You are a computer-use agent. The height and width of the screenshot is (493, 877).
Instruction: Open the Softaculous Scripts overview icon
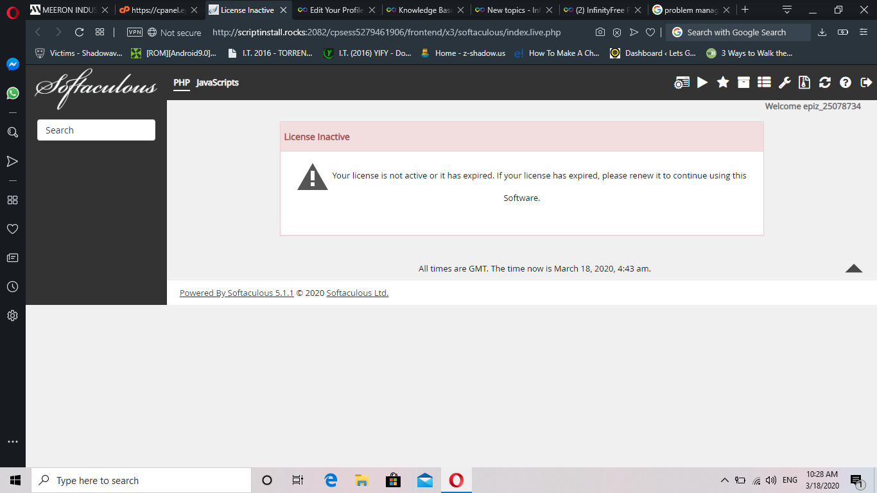coord(681,82)
